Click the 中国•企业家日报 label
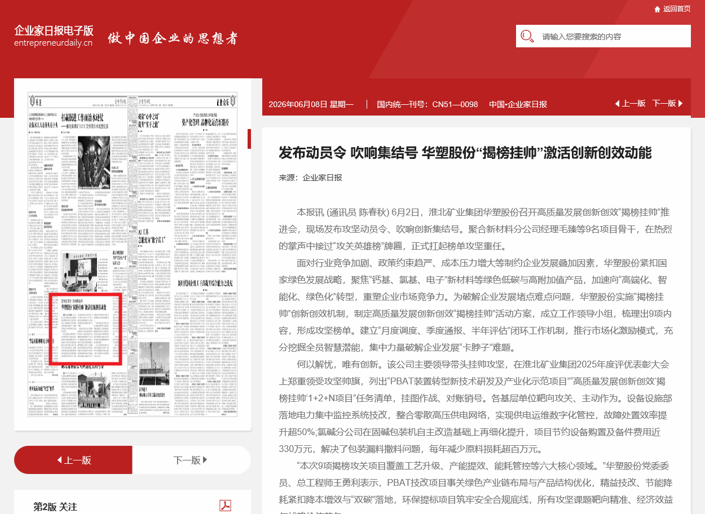Screen dimensions: 705x514 click(x=518, y=104)
